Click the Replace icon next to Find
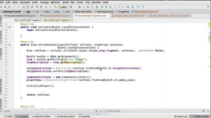 (x=41, y=7)
